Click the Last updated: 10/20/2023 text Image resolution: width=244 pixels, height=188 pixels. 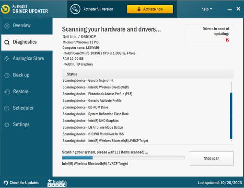(220, 183)
